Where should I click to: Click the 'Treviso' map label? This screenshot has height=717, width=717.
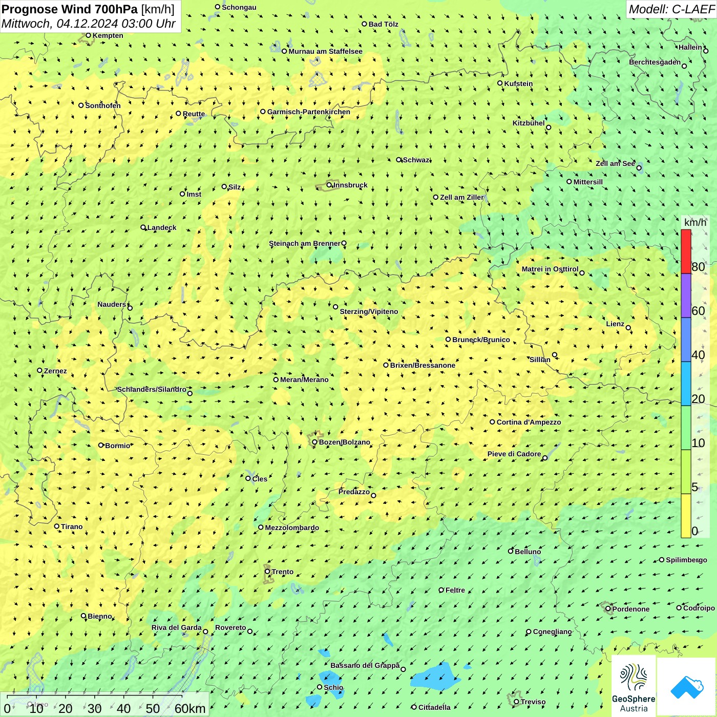pyautogui.click(x=533, y=702)
